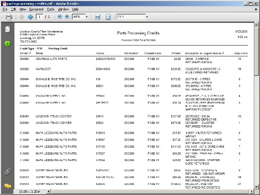Open the Attachments paperclip icon

point(8,172)
